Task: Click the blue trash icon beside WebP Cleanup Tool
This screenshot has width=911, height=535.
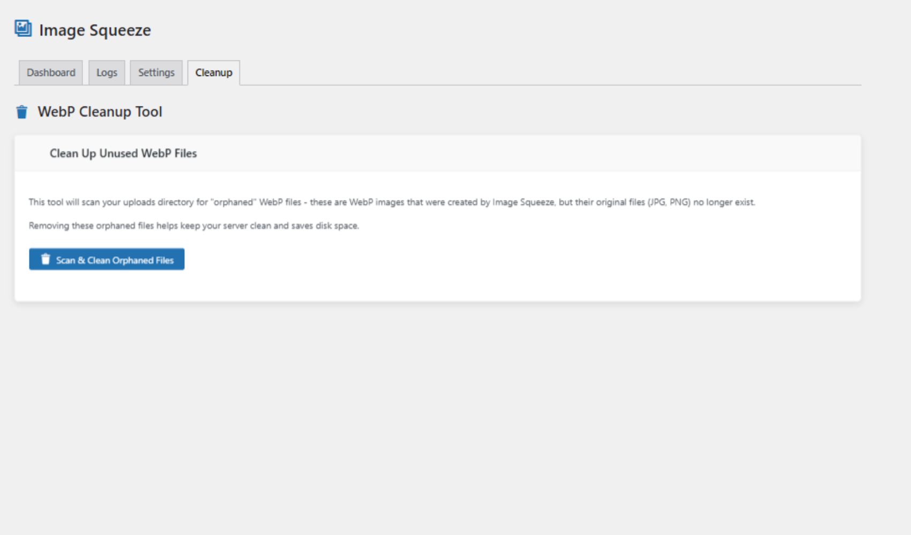Action: tap(21, 112)
